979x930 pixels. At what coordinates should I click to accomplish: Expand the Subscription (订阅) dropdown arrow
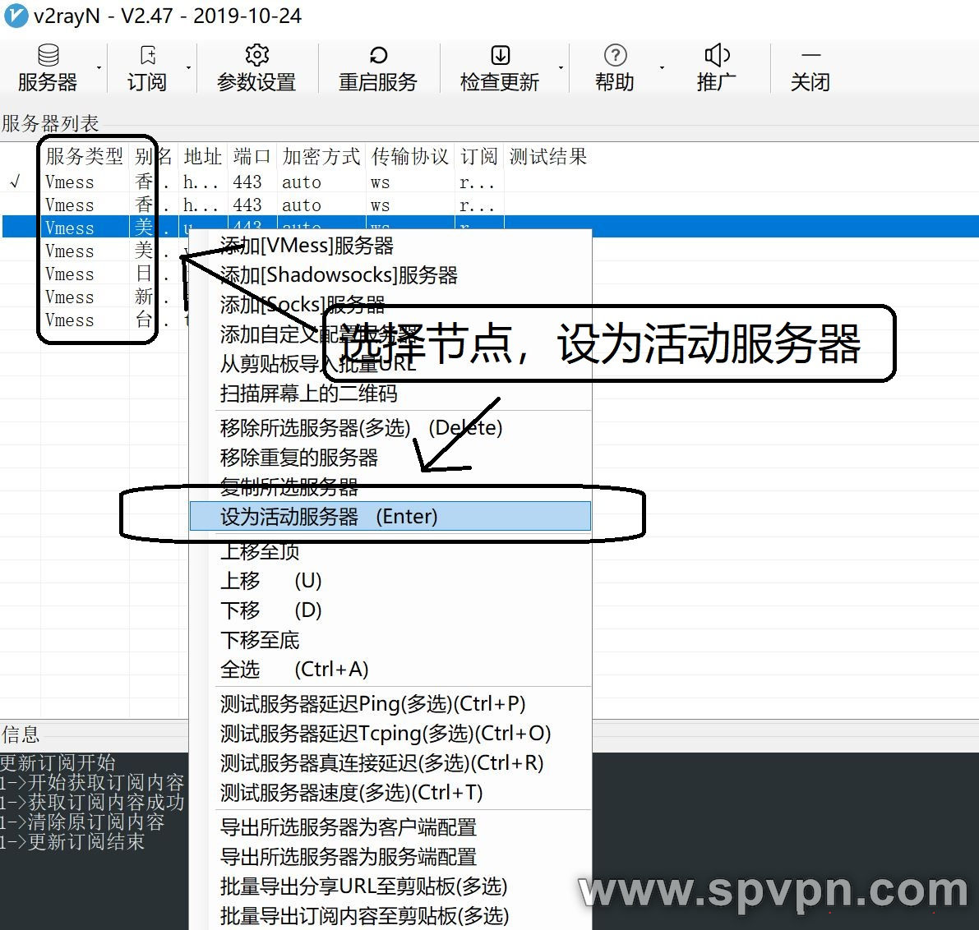tap(188, 68)
